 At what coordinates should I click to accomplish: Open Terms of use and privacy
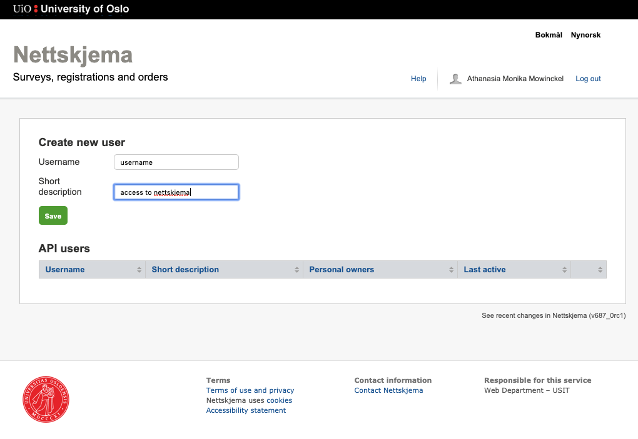pyautogui.click(x=250, y=390)
